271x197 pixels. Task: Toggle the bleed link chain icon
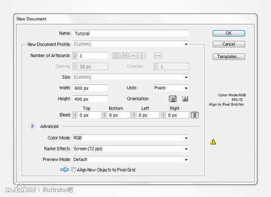pos(195,115)
